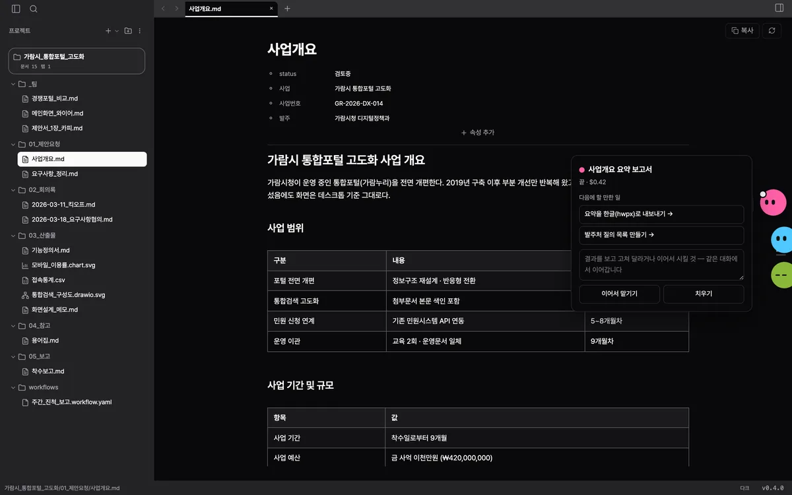Click the 사업 범위 heading
The height and width of the screenshot is (495, 792).
tap(286, 228)
